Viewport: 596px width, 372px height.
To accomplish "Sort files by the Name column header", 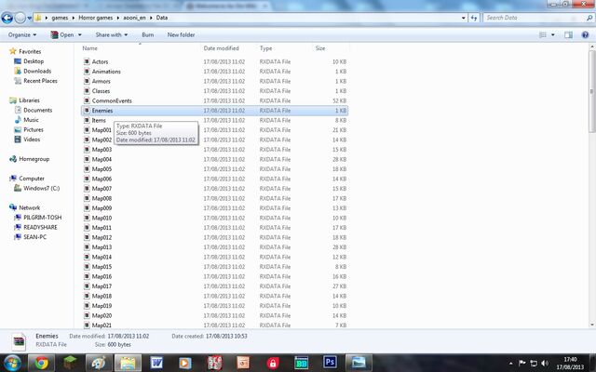I will [x=89, y=48].
